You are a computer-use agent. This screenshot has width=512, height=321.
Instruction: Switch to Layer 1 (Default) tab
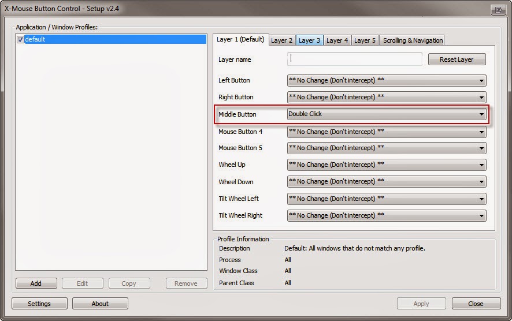240,39
